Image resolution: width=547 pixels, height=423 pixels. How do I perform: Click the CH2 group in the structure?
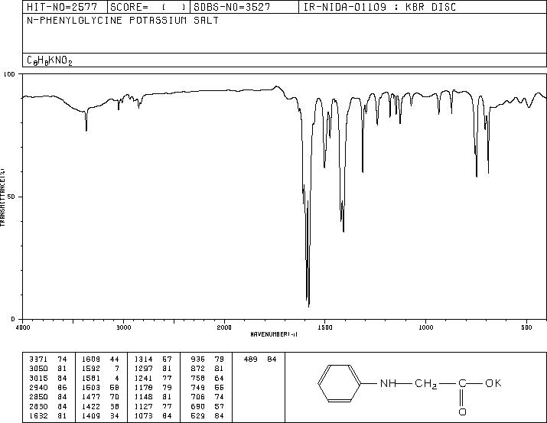pyautogui.click(x=425, y=384)
